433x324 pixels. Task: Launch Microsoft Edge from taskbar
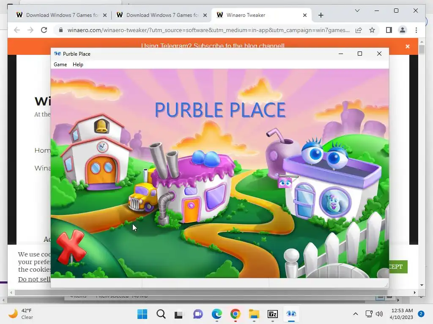pos(217,314)
